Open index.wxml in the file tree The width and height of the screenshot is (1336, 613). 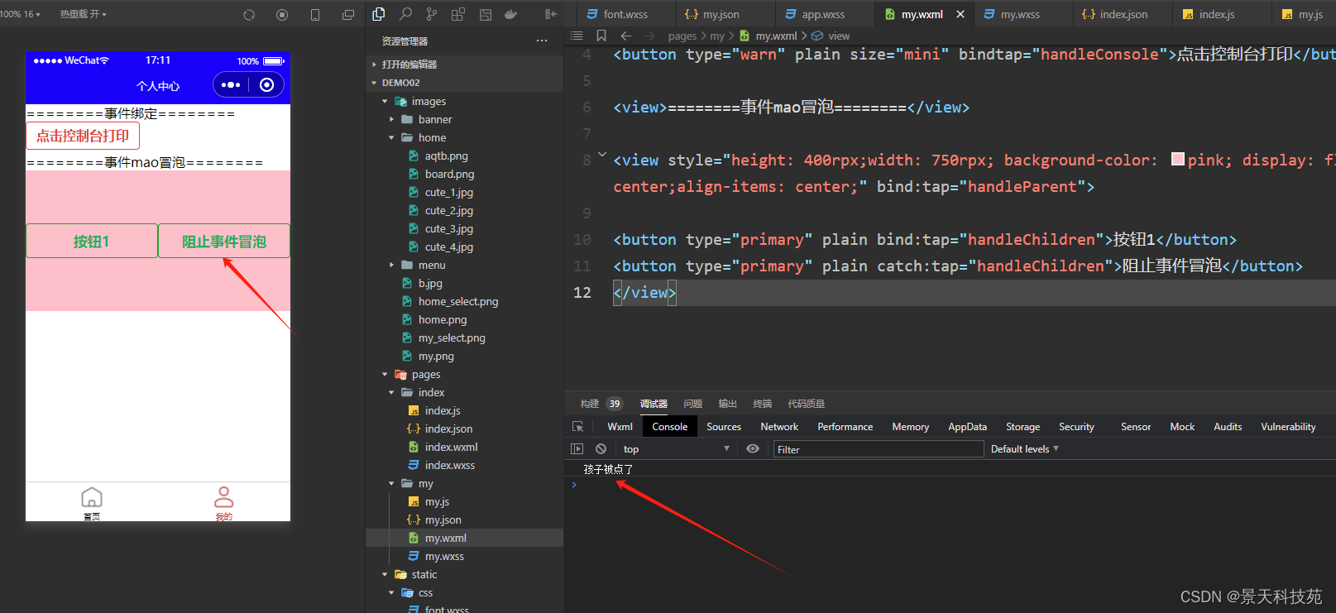[451, 447]
